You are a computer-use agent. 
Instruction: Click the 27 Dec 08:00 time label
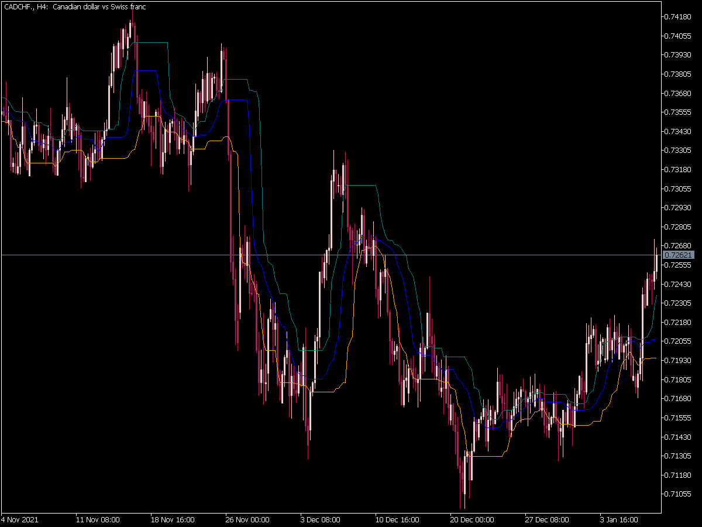[547, 520]
